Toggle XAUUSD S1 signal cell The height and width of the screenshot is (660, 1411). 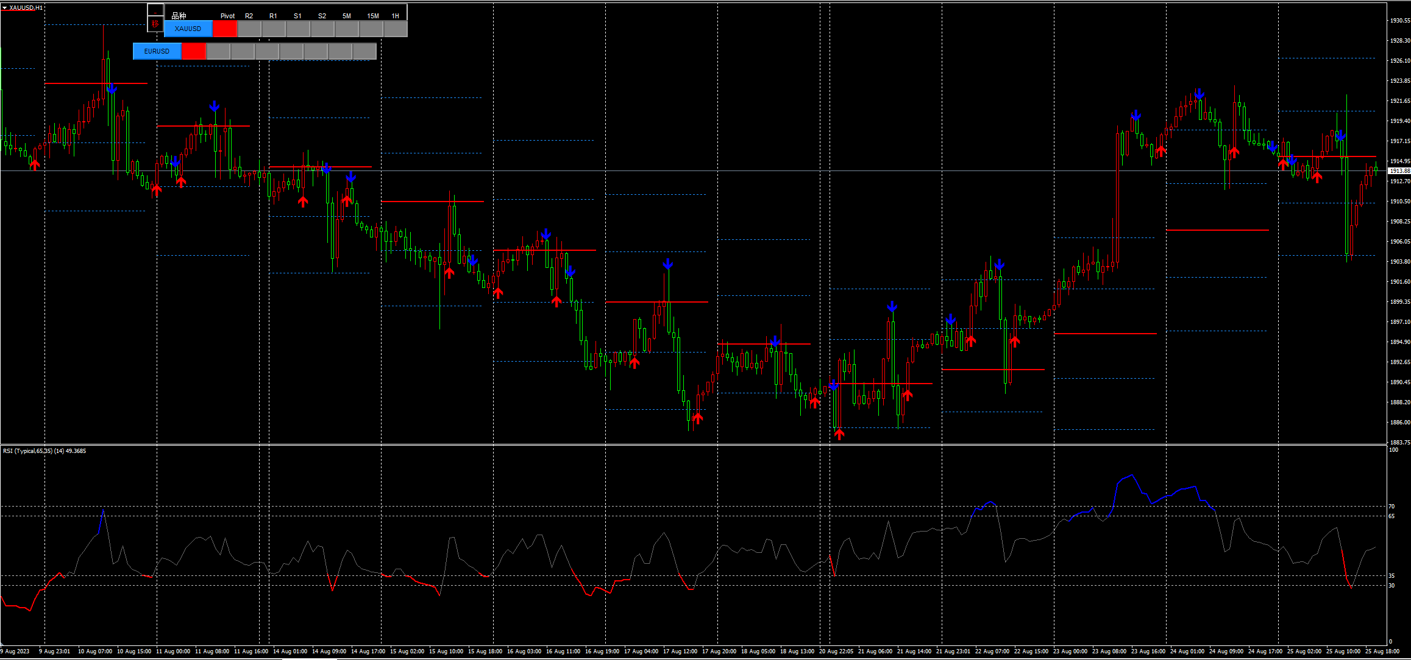pyautogui.click(x=297, y=29)
